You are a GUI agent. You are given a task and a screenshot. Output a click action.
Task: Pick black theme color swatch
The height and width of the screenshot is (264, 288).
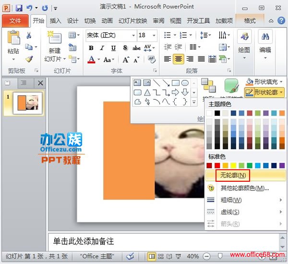pyautogui.click(x=217, y=113)
